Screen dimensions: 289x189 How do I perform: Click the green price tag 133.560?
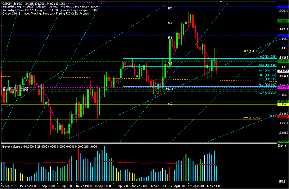tap(283, 101)
